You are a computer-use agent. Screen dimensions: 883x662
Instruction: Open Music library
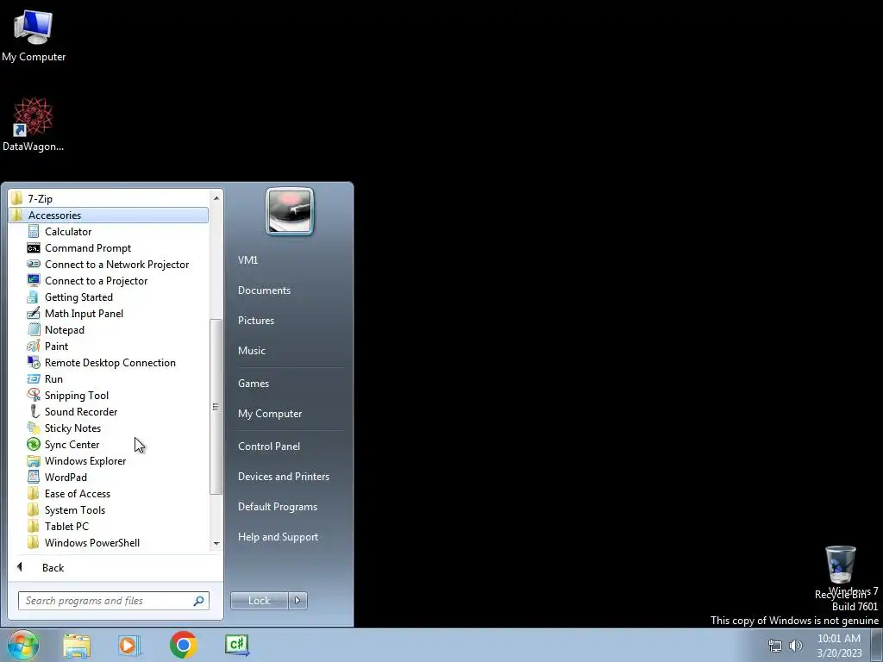coord(251,351)
